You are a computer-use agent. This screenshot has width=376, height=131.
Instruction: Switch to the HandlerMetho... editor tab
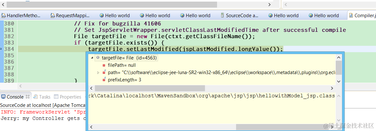pyautogui.click(x=21, y=16)
